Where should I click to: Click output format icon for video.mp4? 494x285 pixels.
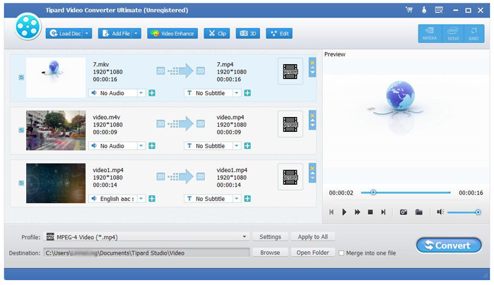pos(290,124)
